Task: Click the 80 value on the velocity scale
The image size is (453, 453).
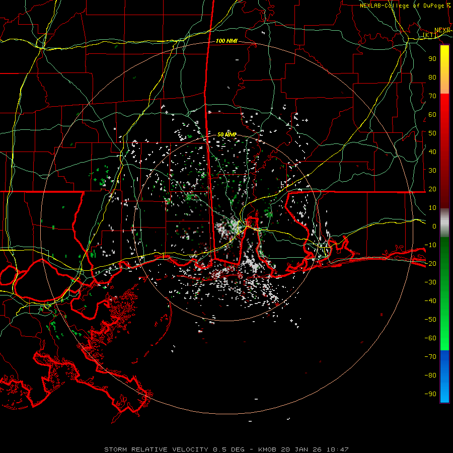Action: tap(432, 77)
